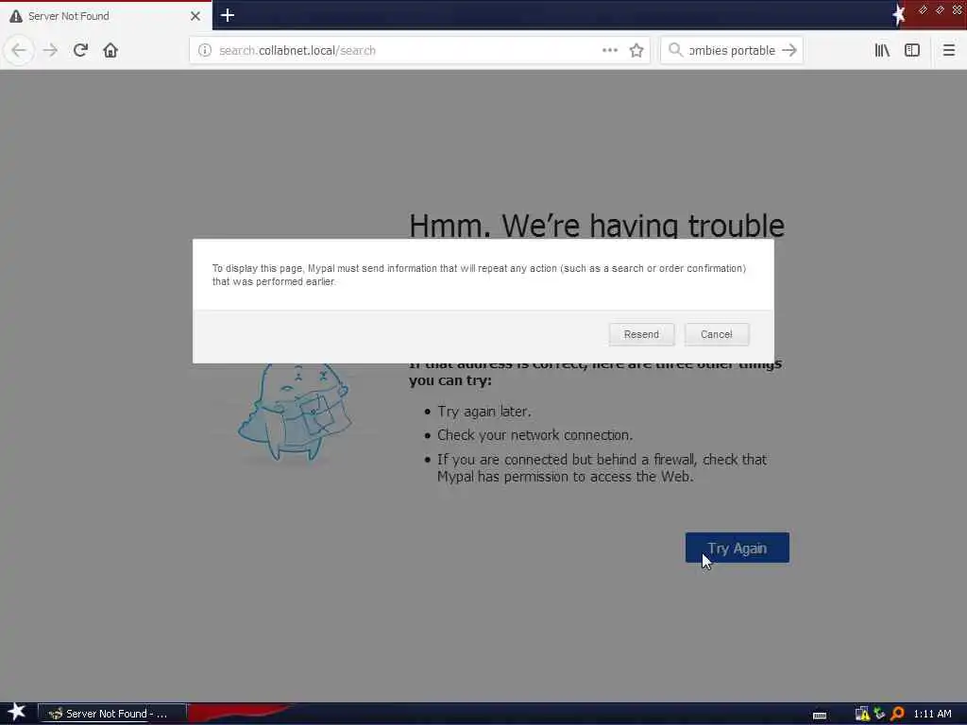
Task: Open the Library toolbar button
Action: tap(882, 50)
